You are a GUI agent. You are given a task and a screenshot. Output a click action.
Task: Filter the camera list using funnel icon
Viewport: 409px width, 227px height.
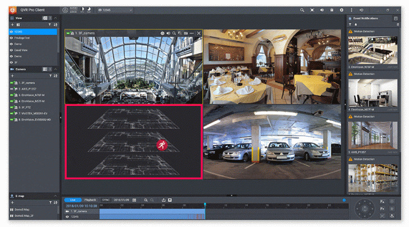pyautogui.click(x=49, y=75)
